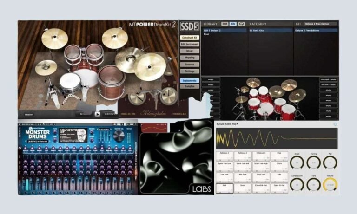The width and height of the screenshot is (357, 214).
Task: Click the left Klanghelm knob
Action: (137, 97)
